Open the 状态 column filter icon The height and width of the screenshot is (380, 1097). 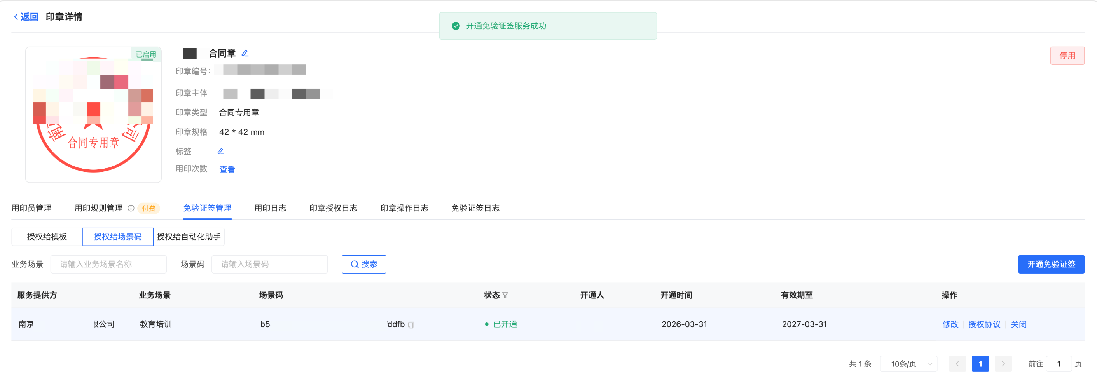[x=505, y=295]
